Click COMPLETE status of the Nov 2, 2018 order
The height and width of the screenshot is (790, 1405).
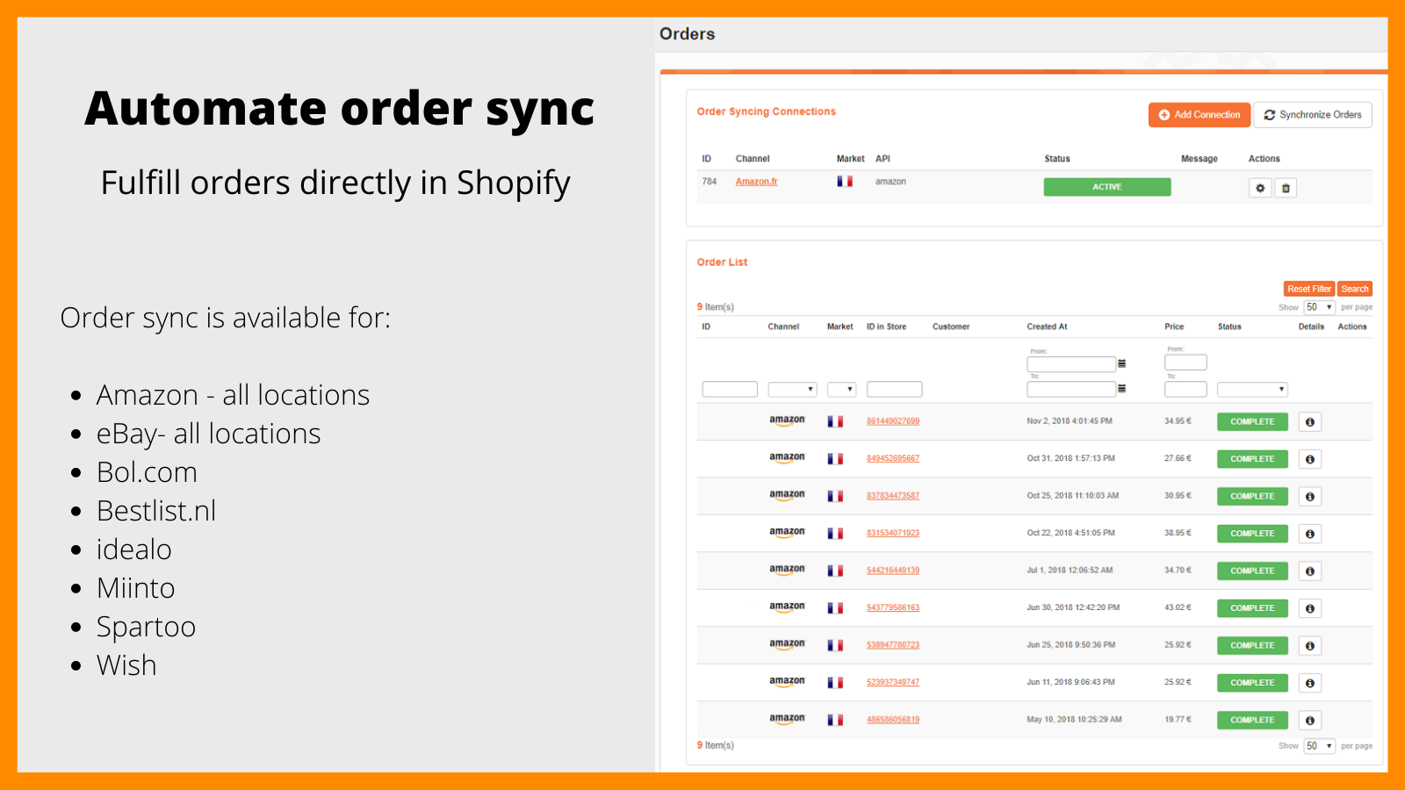(1252, 422)
